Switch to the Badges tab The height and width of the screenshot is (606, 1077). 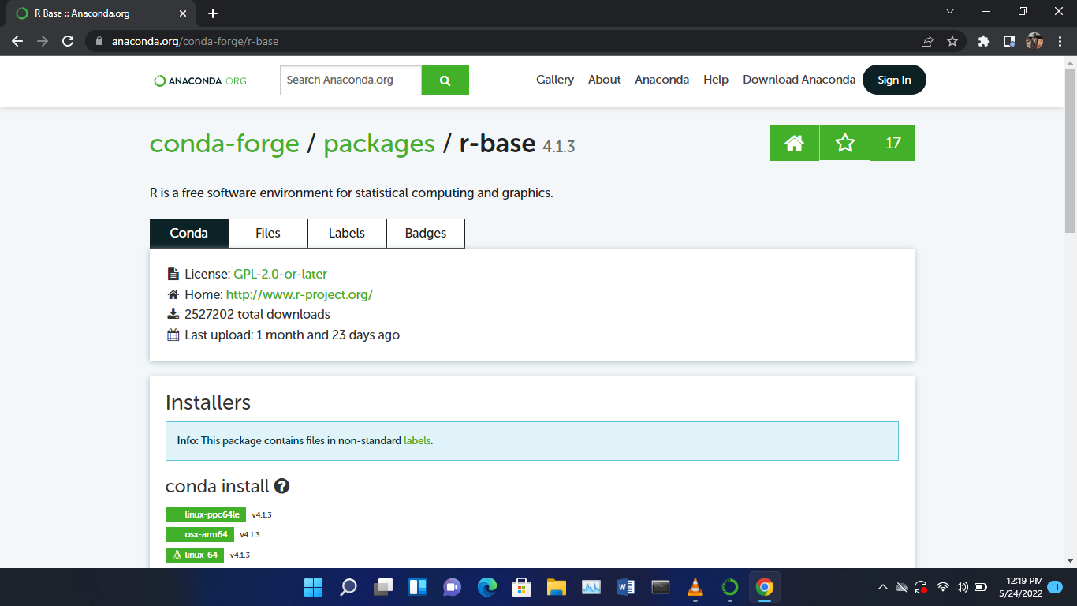pos(426,234)
